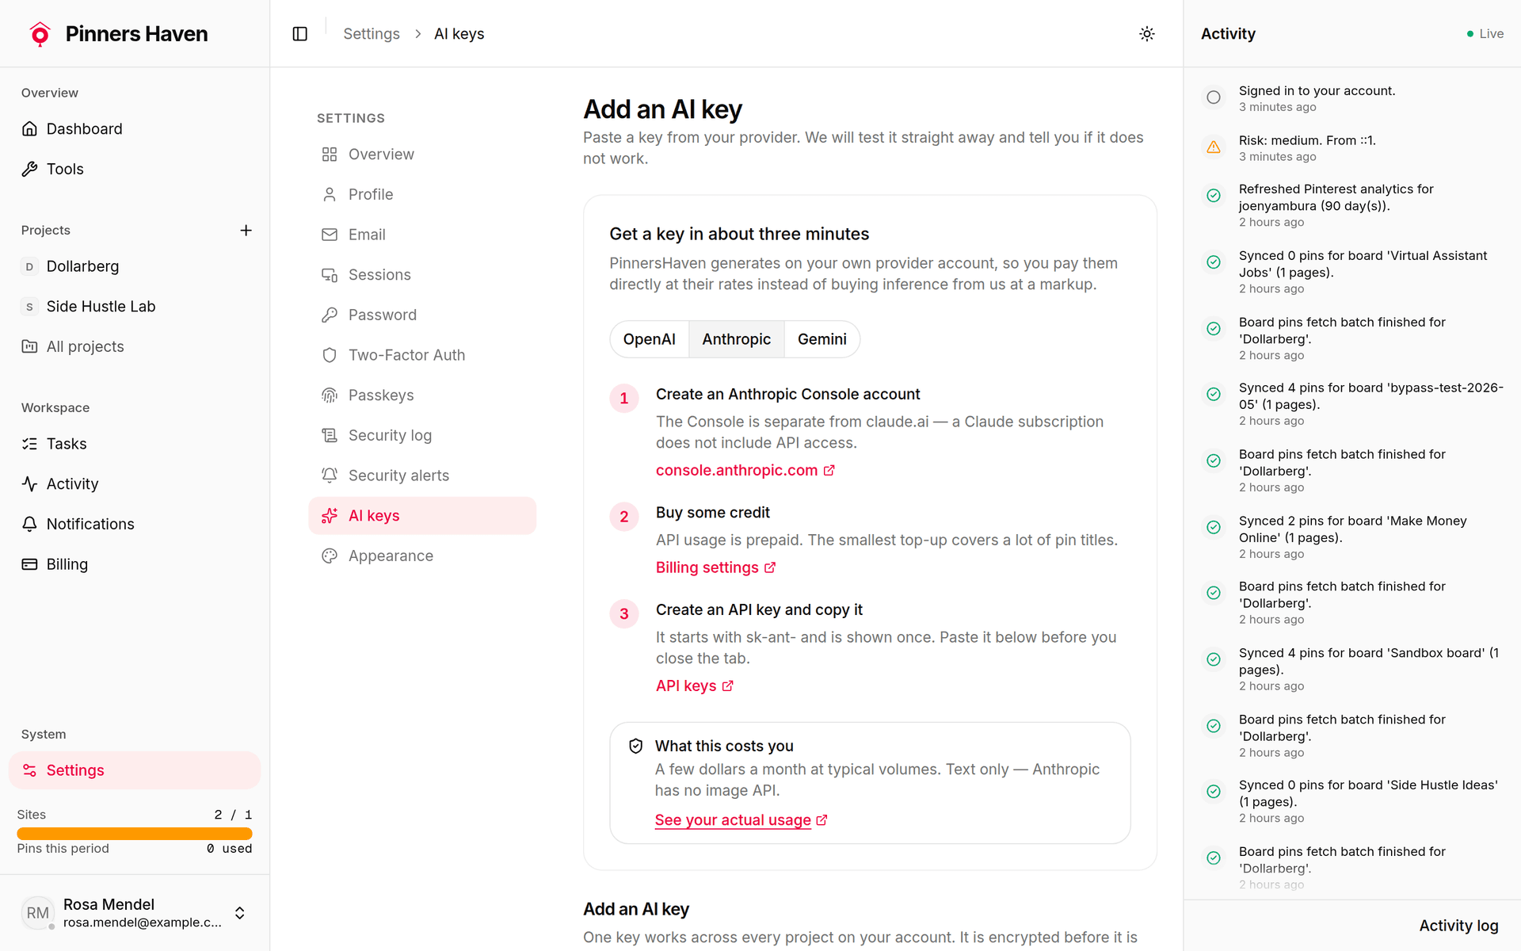This screenshot has height=951, width=1521.
Task: Open the Tools wrench item
Action: 135,169
